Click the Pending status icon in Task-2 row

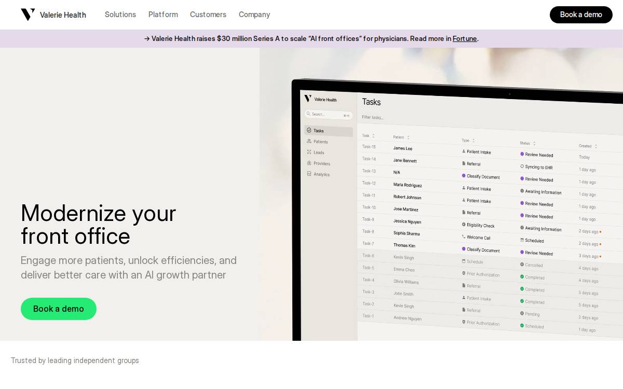522,313
